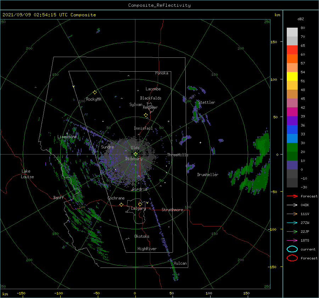
Task: Click the yellow radar-center diamond near Olds
Action: click(x=135, y=154)
